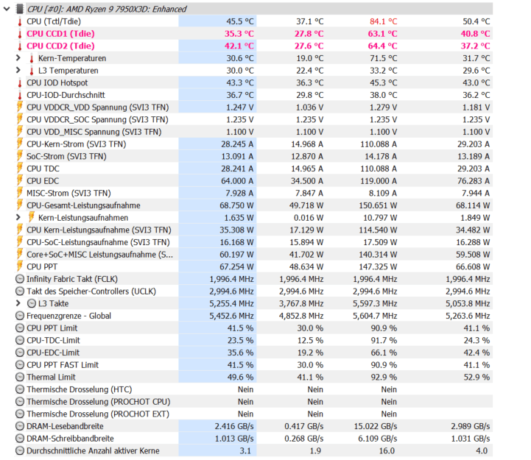The image size is (531, 460).
Task: Click the lightning icon beside CPU TDC
Action: click(x=20, y=169)
